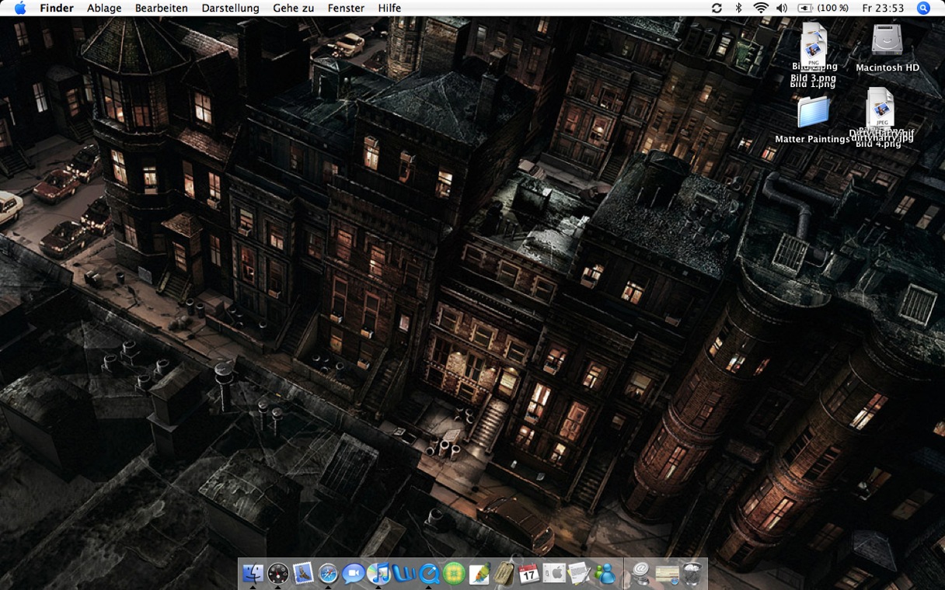Open iTunes from the Dock
The width and height of the screenshot is (945, 590).
point(378,573)
